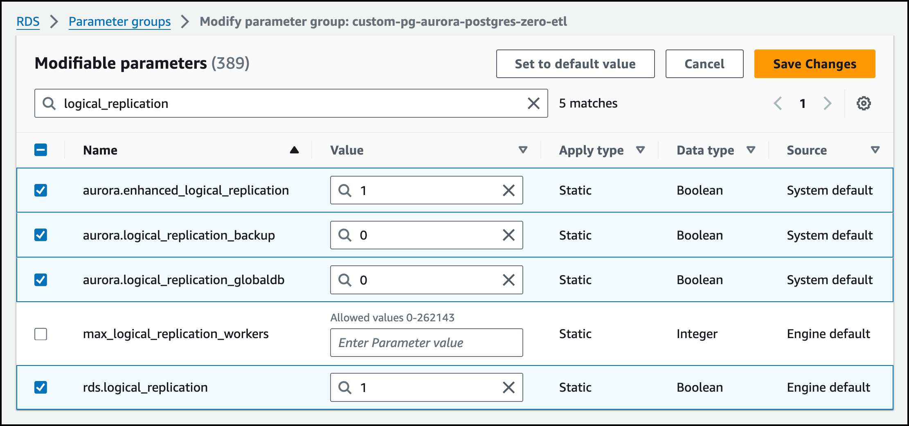Click the max_logical_replication_workers value field
Screen dimensions: 909x426
pos(426,343)
